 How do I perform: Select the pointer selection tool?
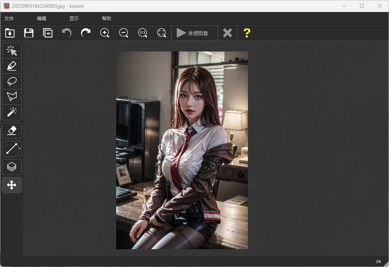[12, 51]
